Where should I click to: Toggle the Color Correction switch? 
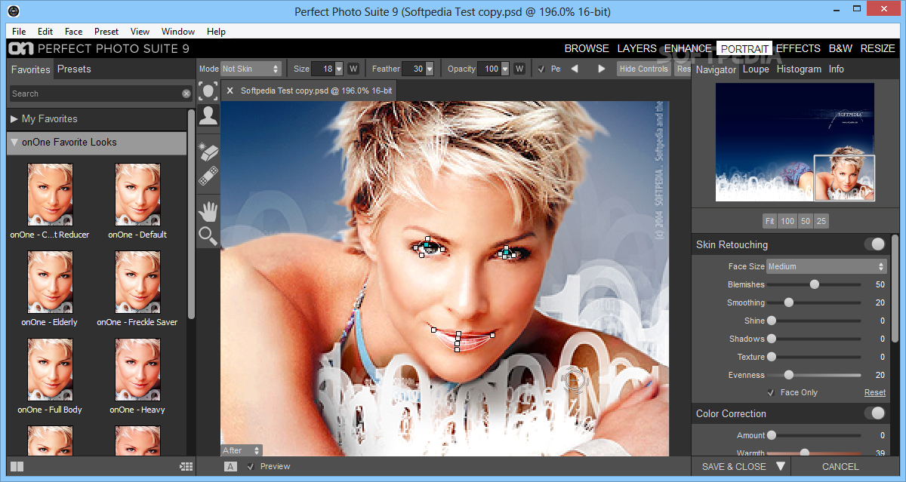click(x=874, y=413)
